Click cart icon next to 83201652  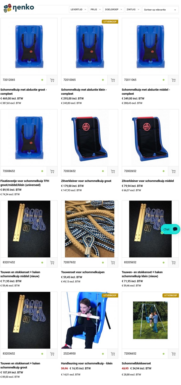tap(52, 262)
